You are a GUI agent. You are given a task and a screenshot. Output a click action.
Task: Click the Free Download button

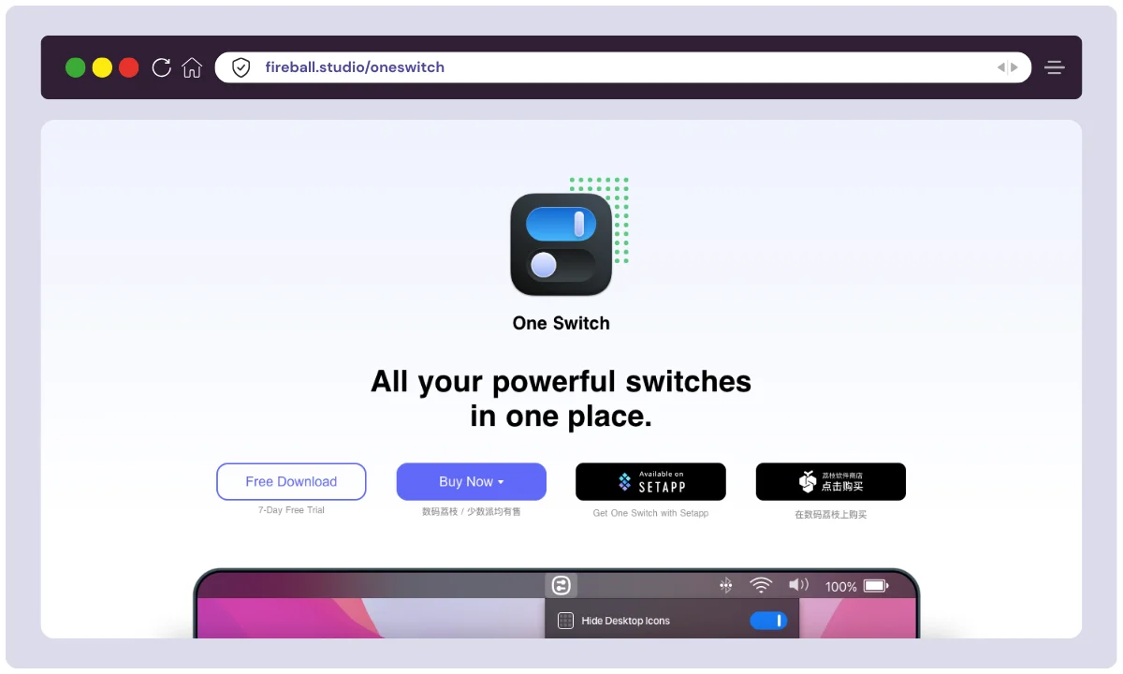click(x=291, y=481)
